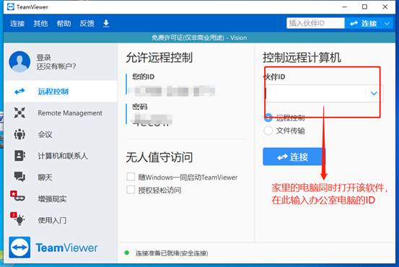The width and height of the screenshot is (399, 267).
Task: Click the 伙伴ID input field
Action: click(x=315, y=93)
